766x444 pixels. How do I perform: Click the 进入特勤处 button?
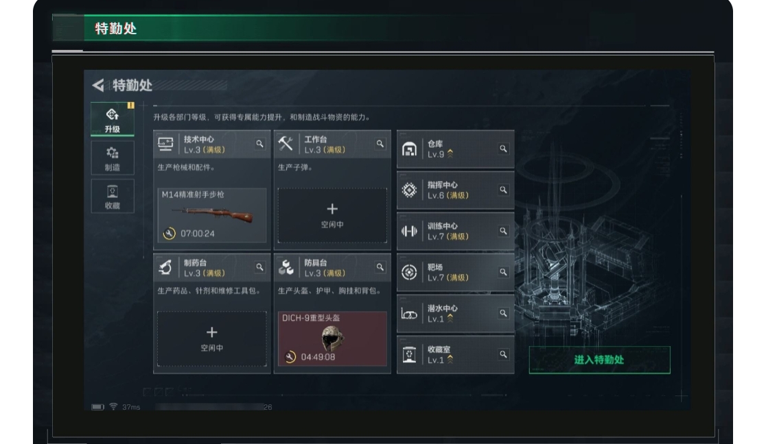pos(599,360)
